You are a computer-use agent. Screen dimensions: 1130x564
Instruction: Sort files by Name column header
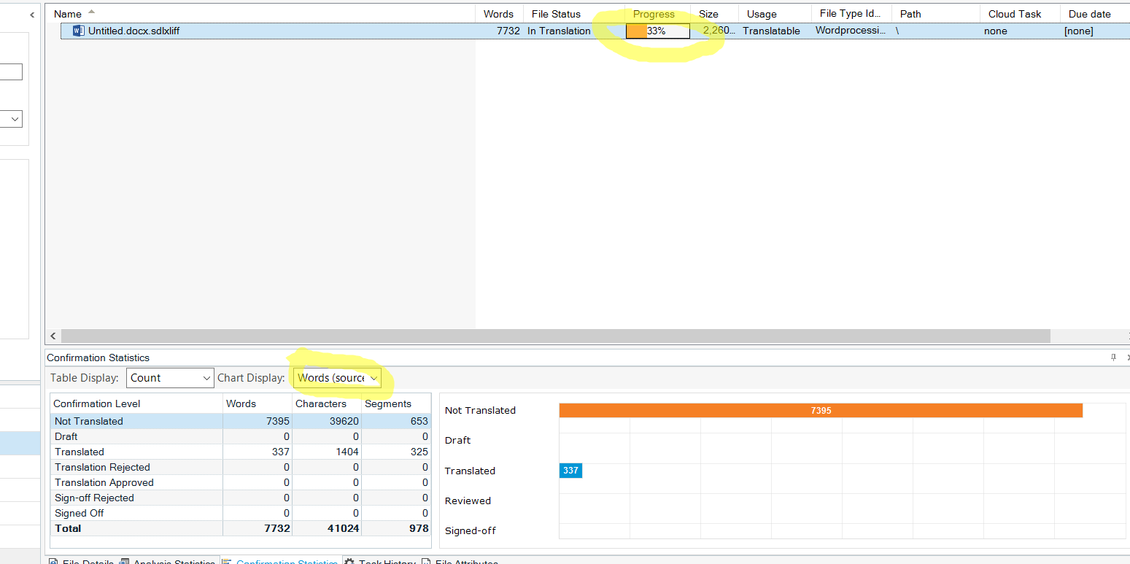pyautogui.click(x=68, y=14)
